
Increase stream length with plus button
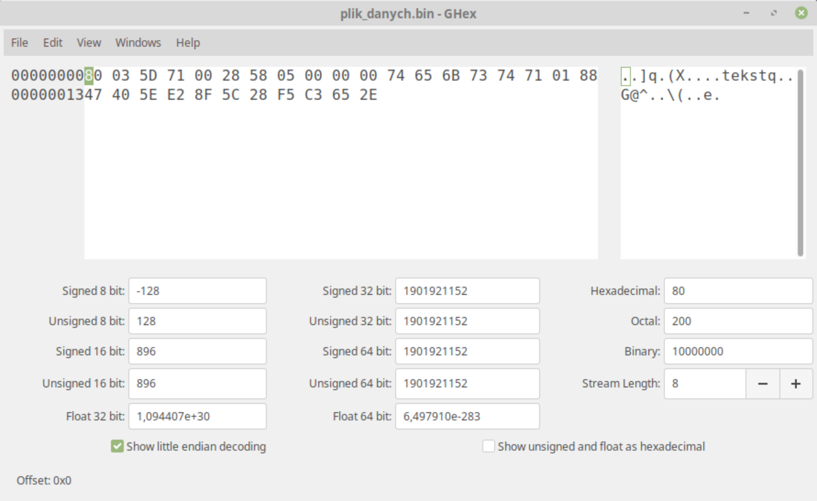[796, 384]
